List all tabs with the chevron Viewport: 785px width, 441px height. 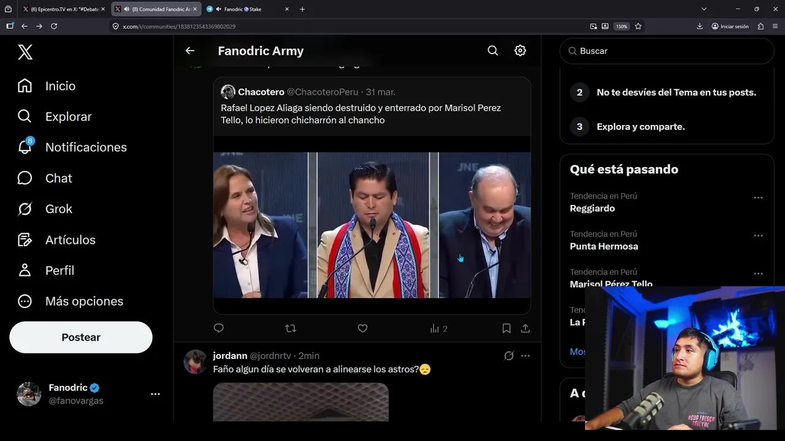point(704,9)
